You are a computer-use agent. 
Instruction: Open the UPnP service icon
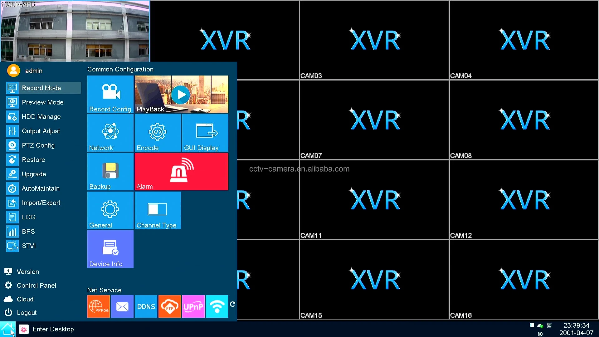click(193, 306)
